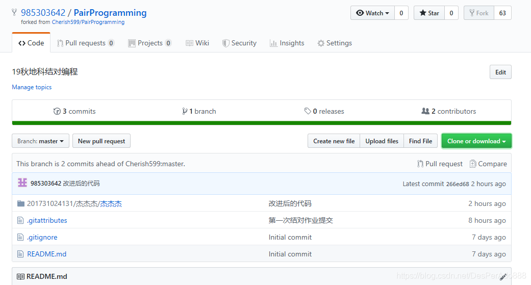This screenshot has width=531, height=285.
Task: Click Upload files button
Action: pyautogui.click(x=382, y=141)
